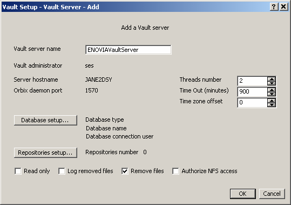This screenshot has height=205, width=291.
Task: Increase the Threads number with up arrow
Action: tap(272, 79)
